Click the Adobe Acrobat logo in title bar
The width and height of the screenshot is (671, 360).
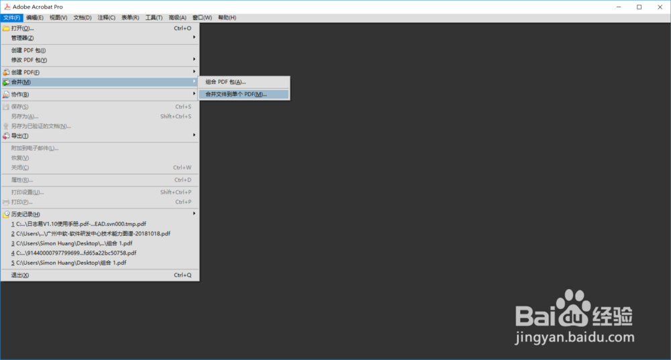pos(7,7)
